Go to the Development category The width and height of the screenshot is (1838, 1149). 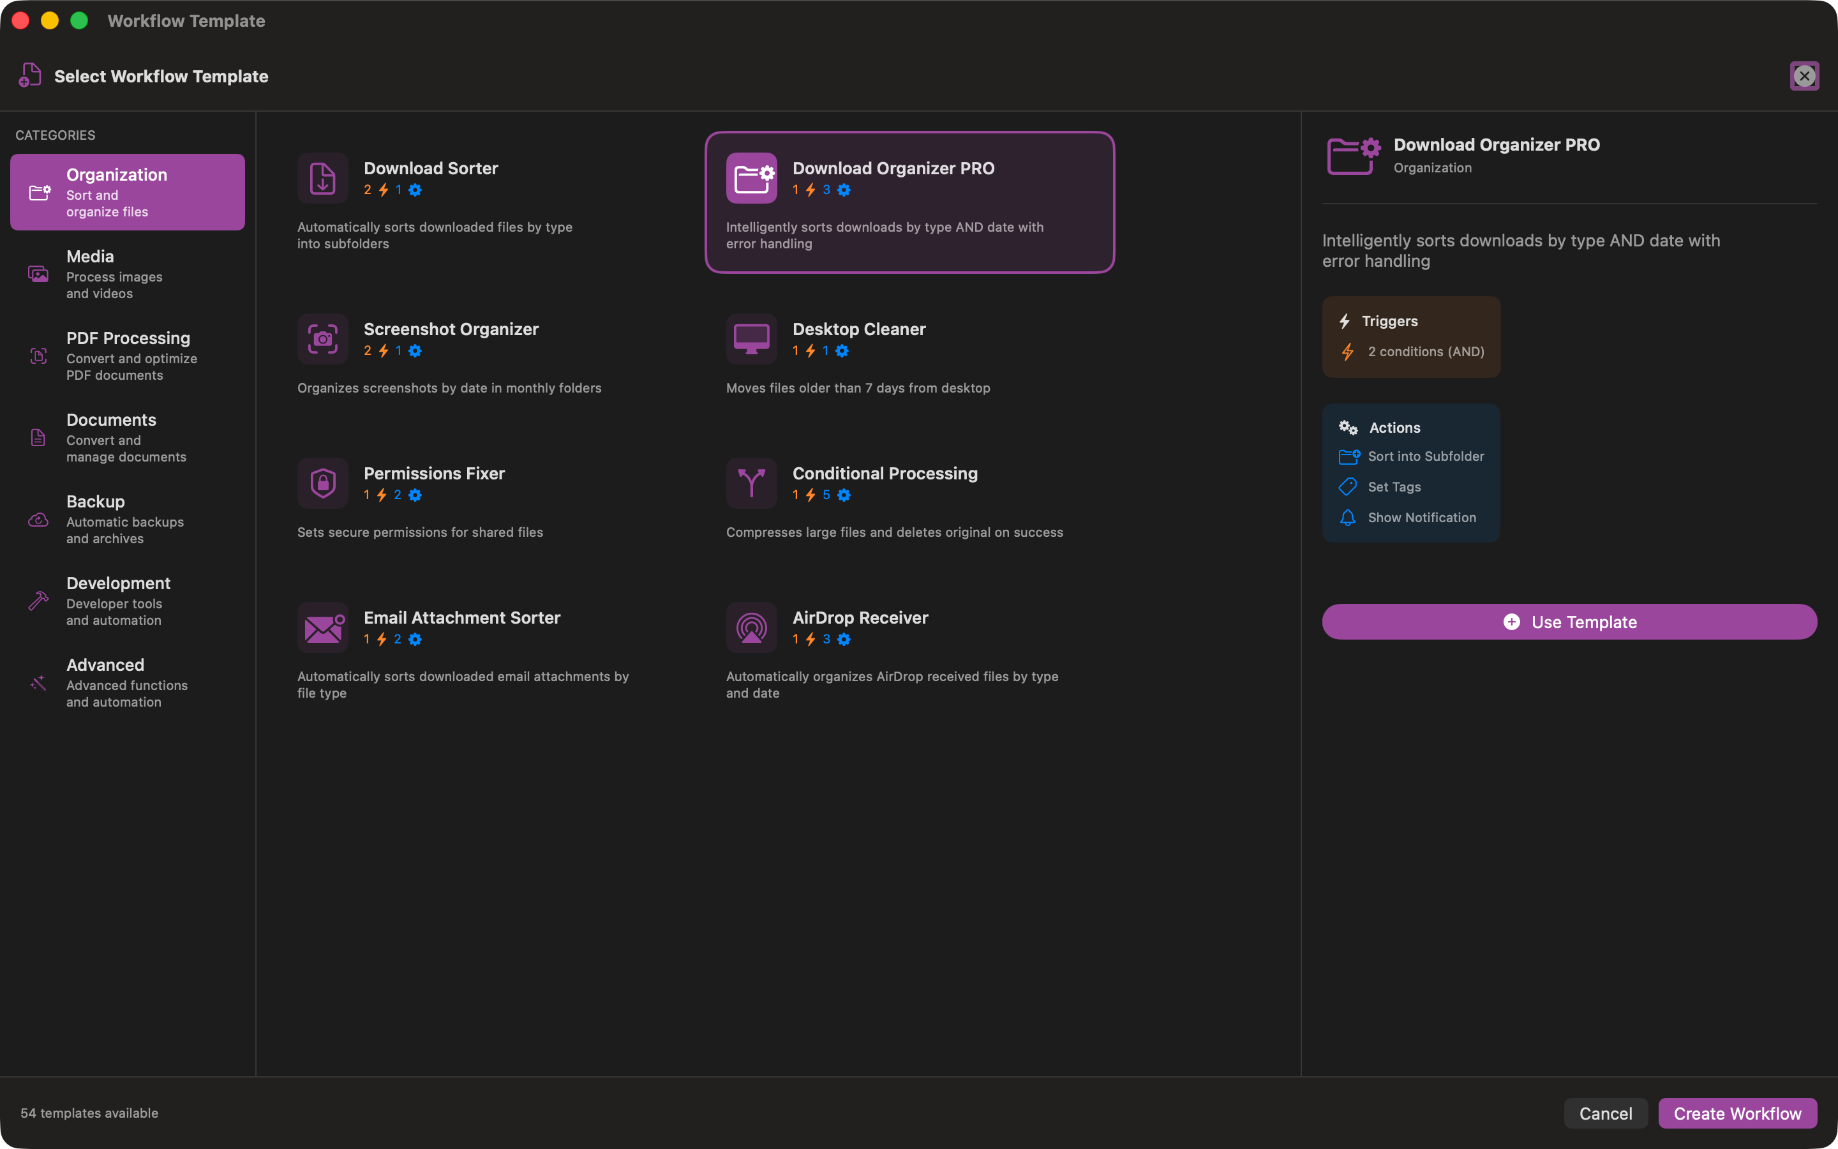pyautogui.click(x=128, y=601)
